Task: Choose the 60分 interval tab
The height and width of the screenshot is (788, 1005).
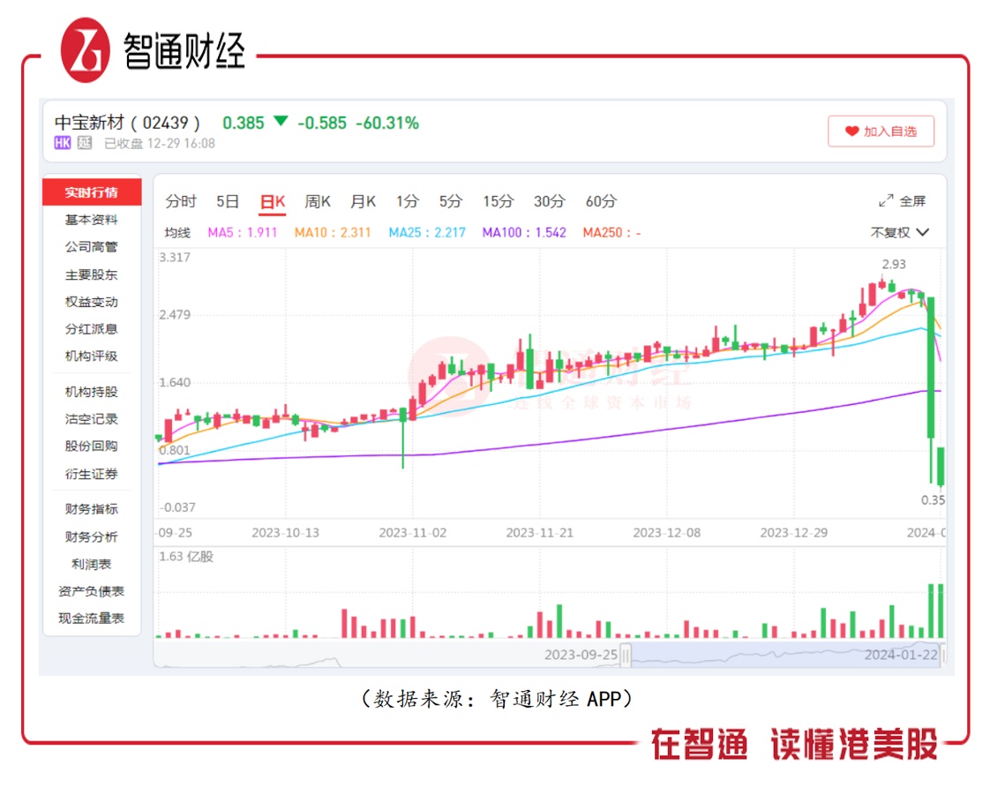Action: coord(601,201)
